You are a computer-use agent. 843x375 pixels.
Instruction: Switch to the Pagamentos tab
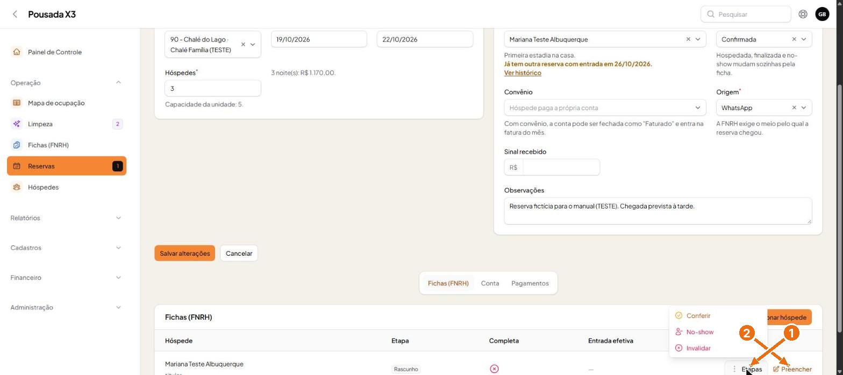(530, 283)
